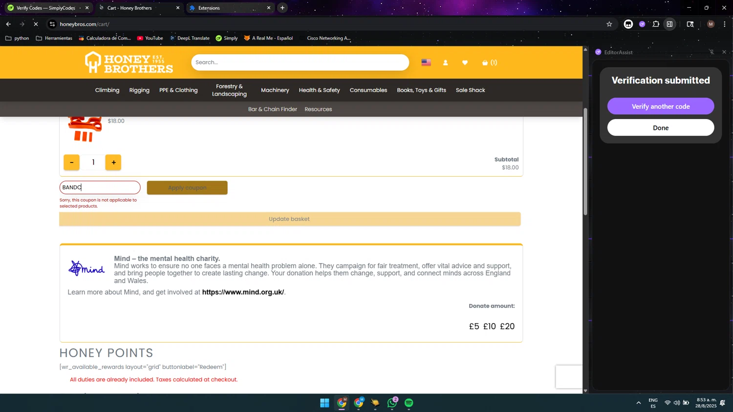Toggle the browser side panel icon
733x412 pixels.
669,24
